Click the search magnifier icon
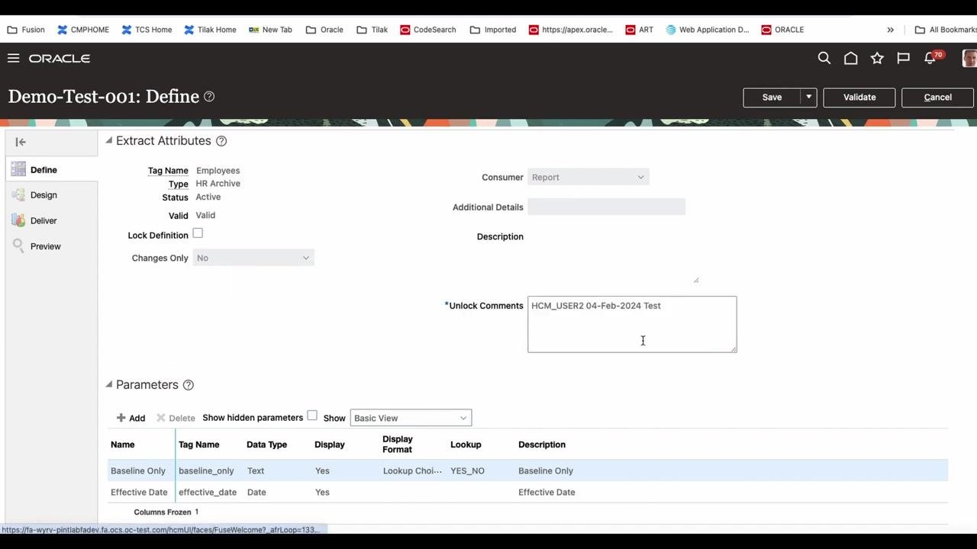Screen dimensions: 977x549 824,58
